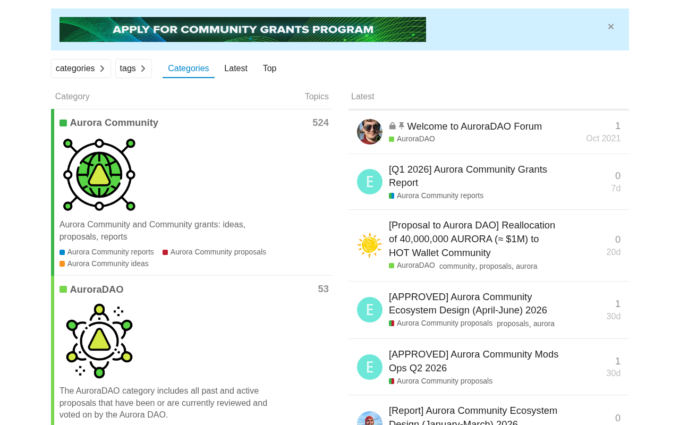Viewport: 680px width, 425px height.
Task: Click Oct 2021 date on Welcome topic
Action: (x=603, y=139)
